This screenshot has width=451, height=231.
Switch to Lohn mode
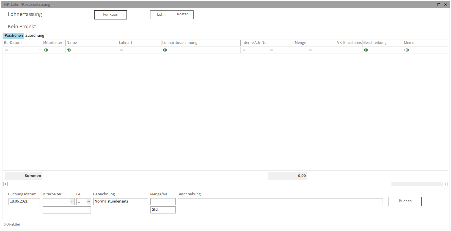pos(161,15)
